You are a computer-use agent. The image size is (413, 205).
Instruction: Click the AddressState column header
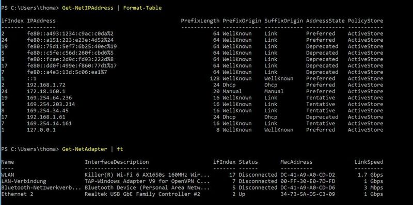[325, 21]
